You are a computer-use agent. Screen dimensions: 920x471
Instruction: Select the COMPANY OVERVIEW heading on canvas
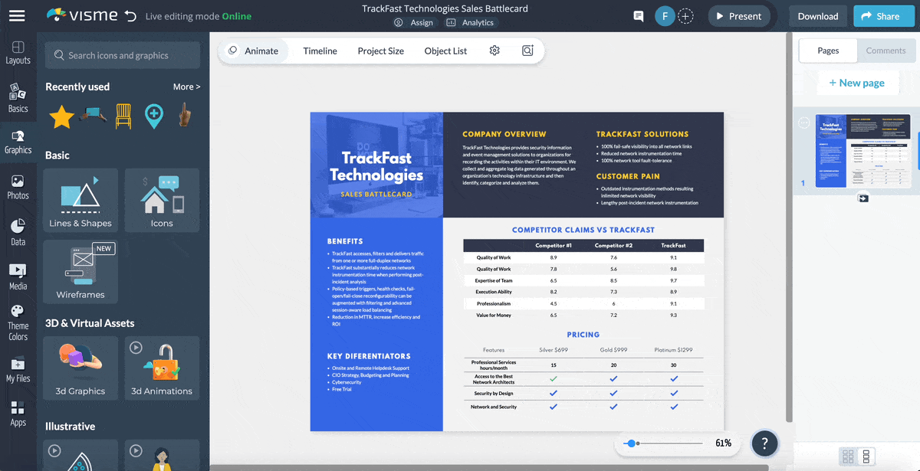504,134
